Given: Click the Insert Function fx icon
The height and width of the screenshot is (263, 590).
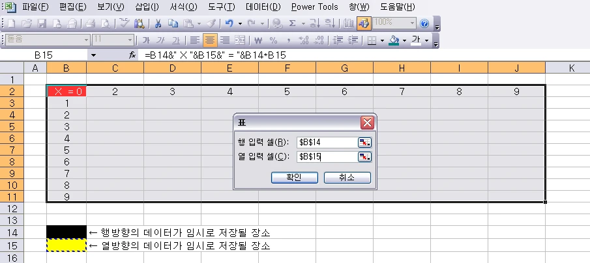Looking at the screenshot, I should (132, 55).
